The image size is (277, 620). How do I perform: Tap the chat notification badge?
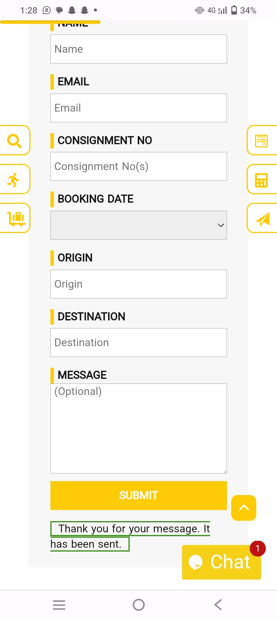[x=257, y=549]
